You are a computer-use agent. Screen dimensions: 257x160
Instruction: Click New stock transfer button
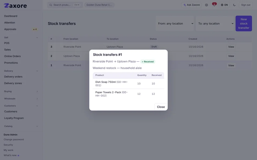coord(244,23)
